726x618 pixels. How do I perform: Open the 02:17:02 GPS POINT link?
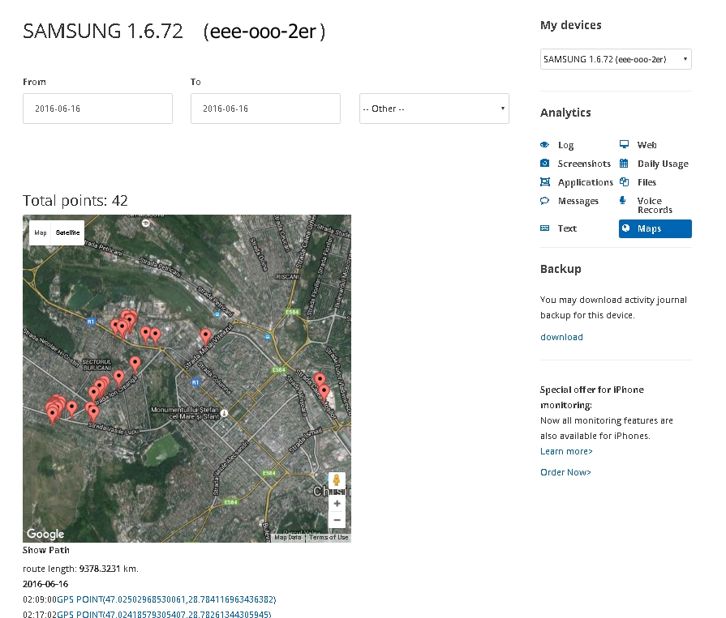pyautogui.click(x=164, y=614)
